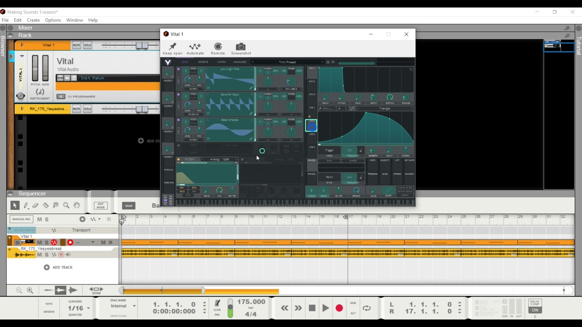The width and height of the screenshot is (582, 327).
Task: Click the Play button in transport
Action: 326,308
